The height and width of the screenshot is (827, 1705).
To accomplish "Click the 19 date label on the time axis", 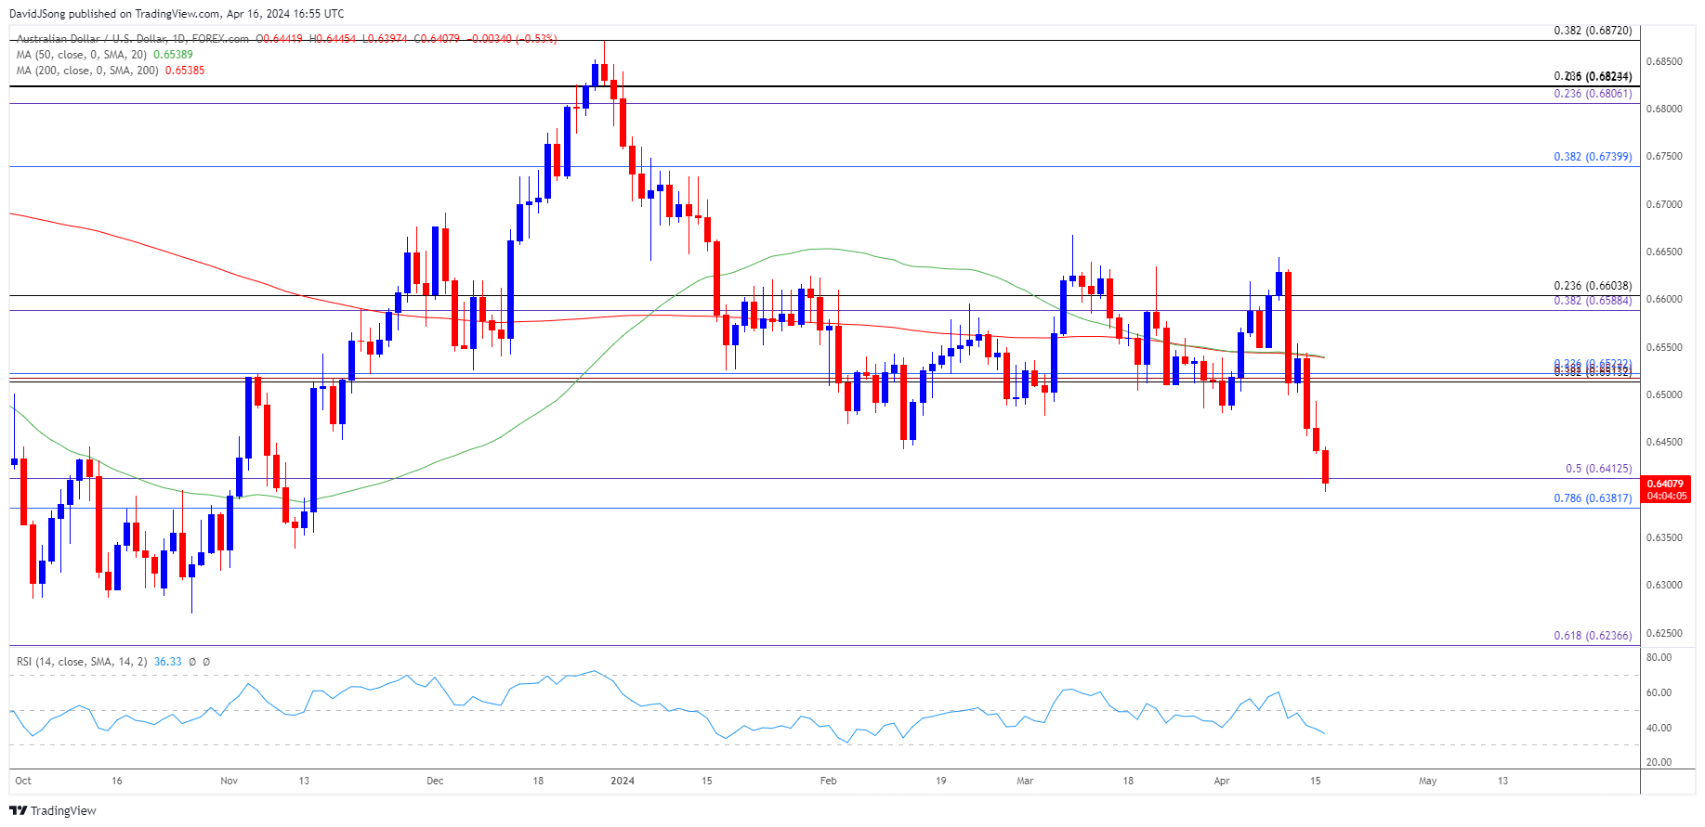I will (941, 782).
